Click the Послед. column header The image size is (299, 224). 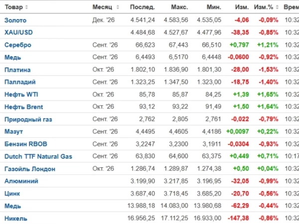coord(143,7)
